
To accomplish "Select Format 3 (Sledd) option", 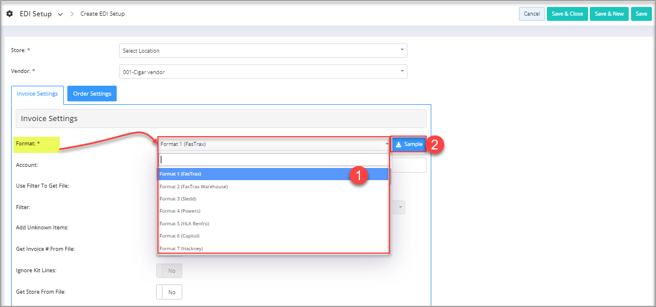I will tap(273, 199).
